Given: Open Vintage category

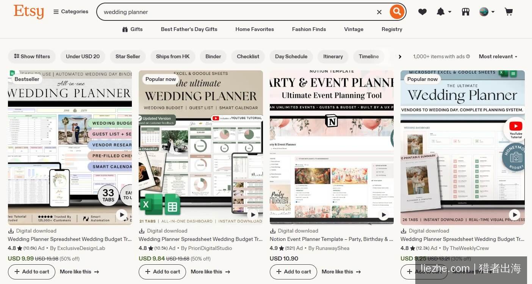Looking at the screenshot, I should click(x=354, y=29).
